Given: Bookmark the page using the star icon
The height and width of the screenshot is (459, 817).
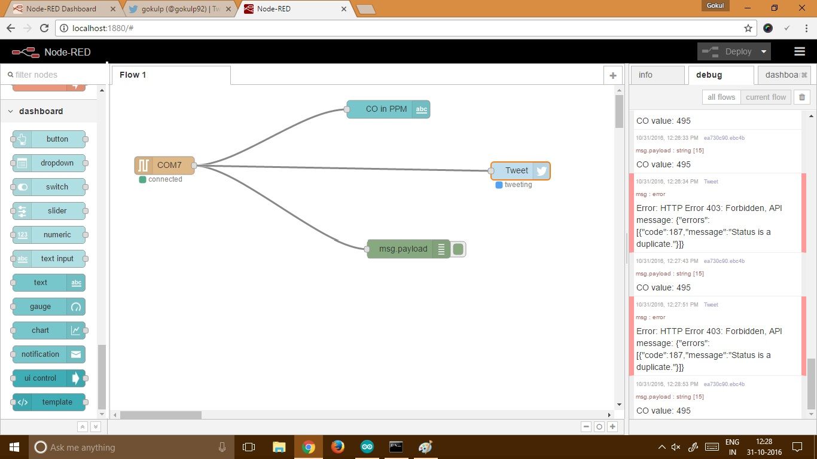Looking at the screenshot, I should click(748, 27).
